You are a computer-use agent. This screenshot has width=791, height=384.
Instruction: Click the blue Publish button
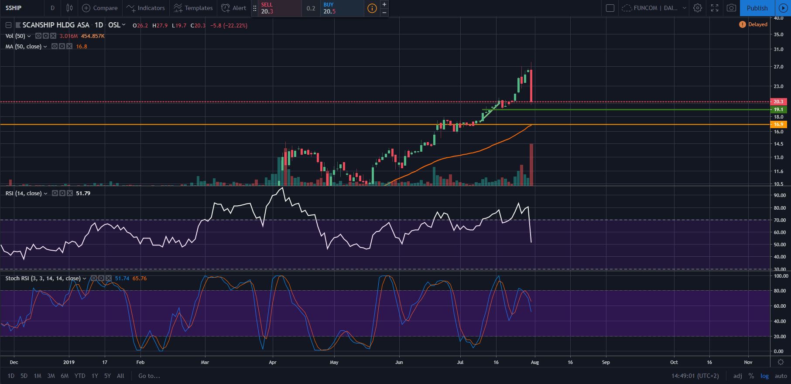(x=757, y=8)
